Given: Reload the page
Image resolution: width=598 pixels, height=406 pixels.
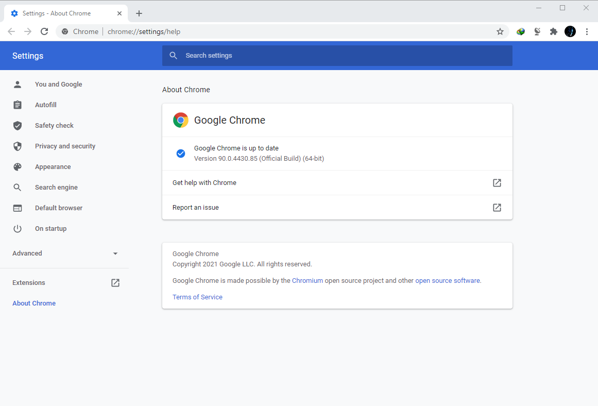Looking at the screenshot, I should (44, 31).
